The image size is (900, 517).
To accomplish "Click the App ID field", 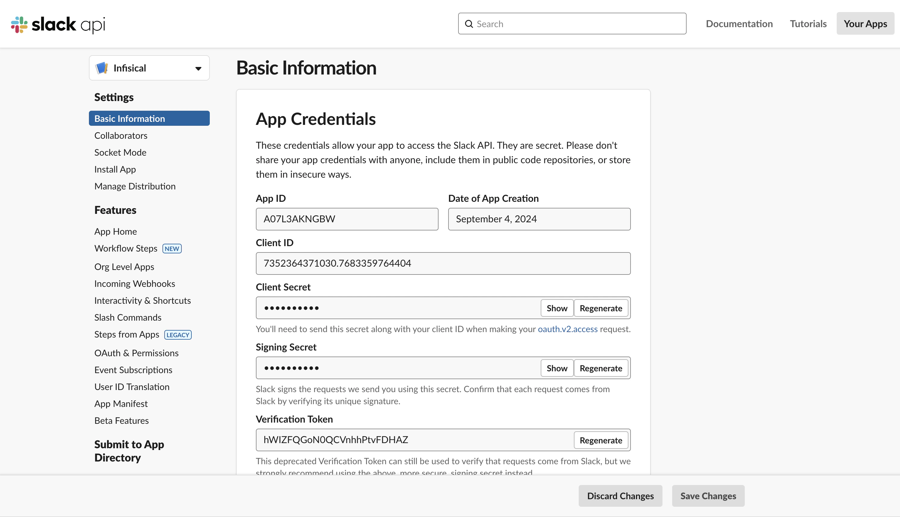I will point(347,219).
